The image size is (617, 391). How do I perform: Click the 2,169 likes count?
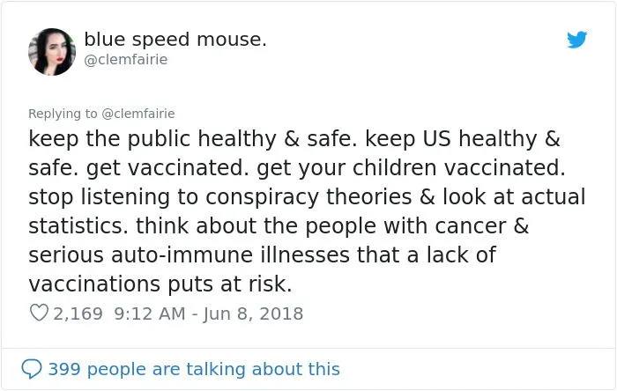tap(78, 314)
